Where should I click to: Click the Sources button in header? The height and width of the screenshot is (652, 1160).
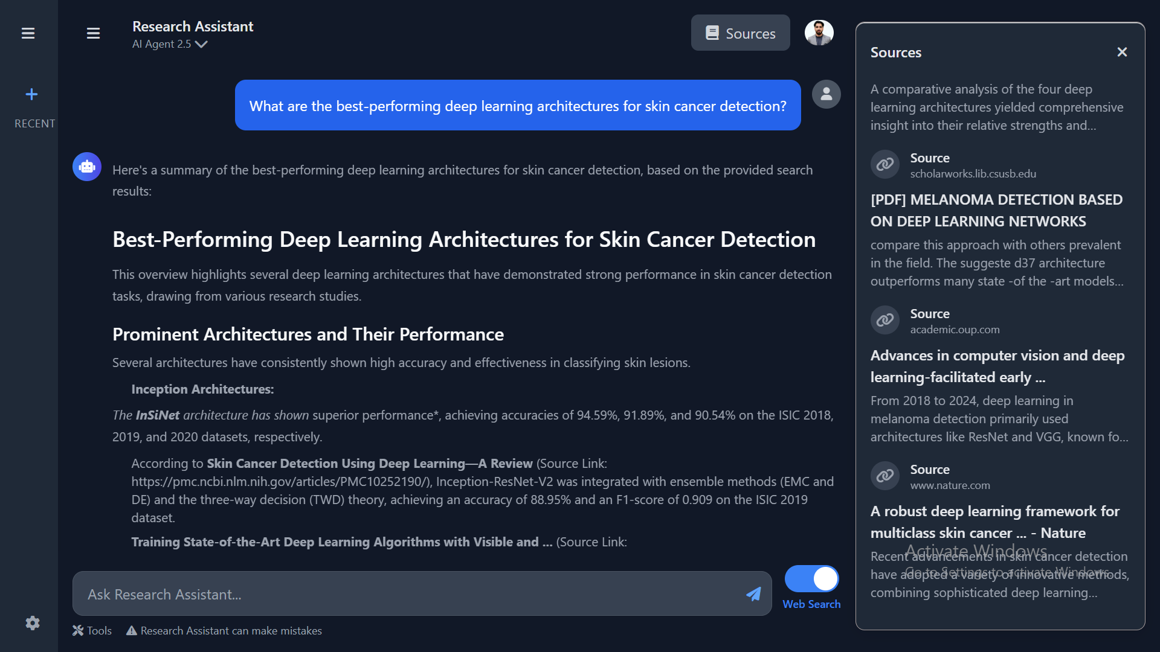pos(740,33)
